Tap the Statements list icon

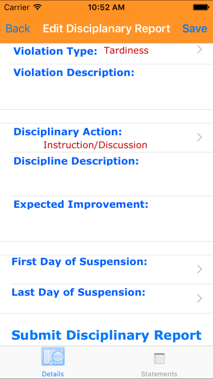tap(159, 358)
